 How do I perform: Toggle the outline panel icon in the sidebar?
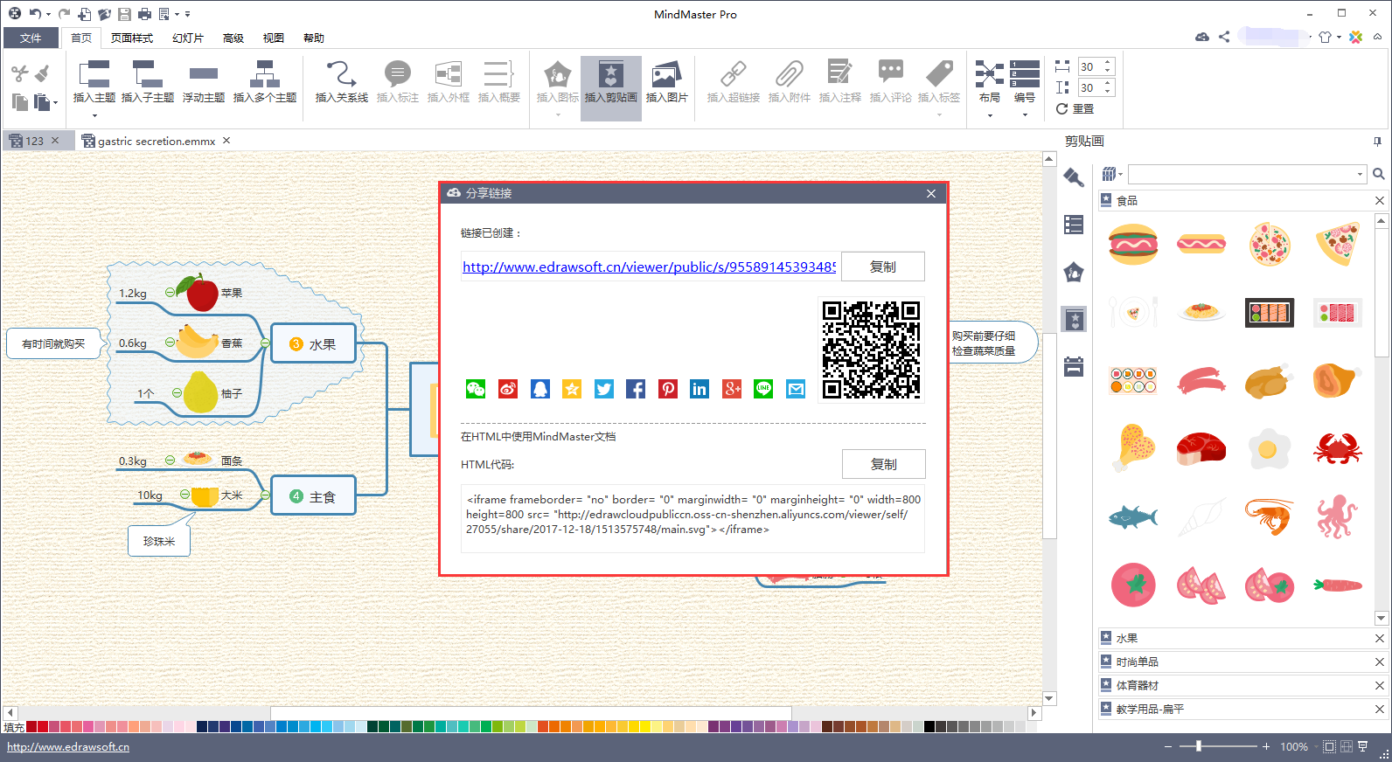[1074, 225]
